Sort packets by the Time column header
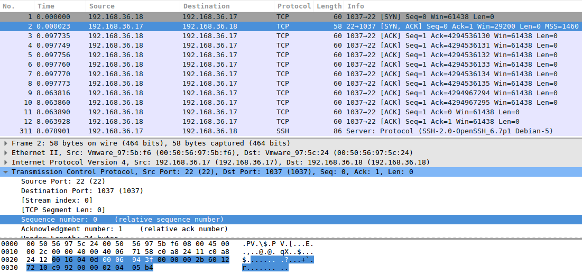 click(x=46, y=6)
